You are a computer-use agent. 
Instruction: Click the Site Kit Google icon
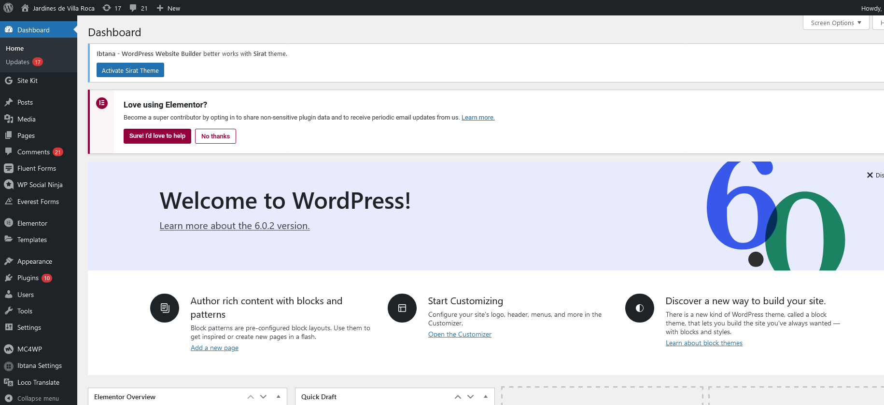9,81
